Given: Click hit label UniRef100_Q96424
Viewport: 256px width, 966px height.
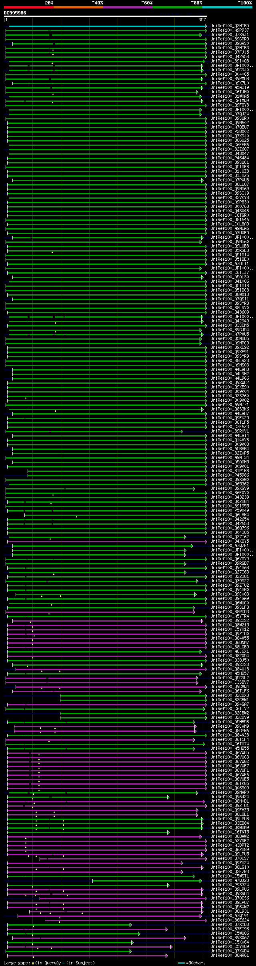Looking at the screenshot, I should click(230, 797).
